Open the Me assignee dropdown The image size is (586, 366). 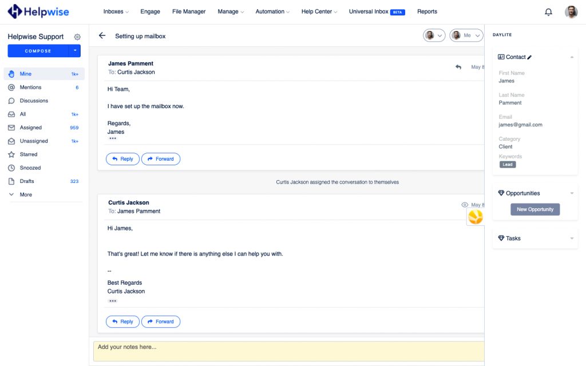pos(465,35)
